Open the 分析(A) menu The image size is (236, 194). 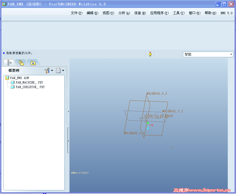click(x=124, y=13)
